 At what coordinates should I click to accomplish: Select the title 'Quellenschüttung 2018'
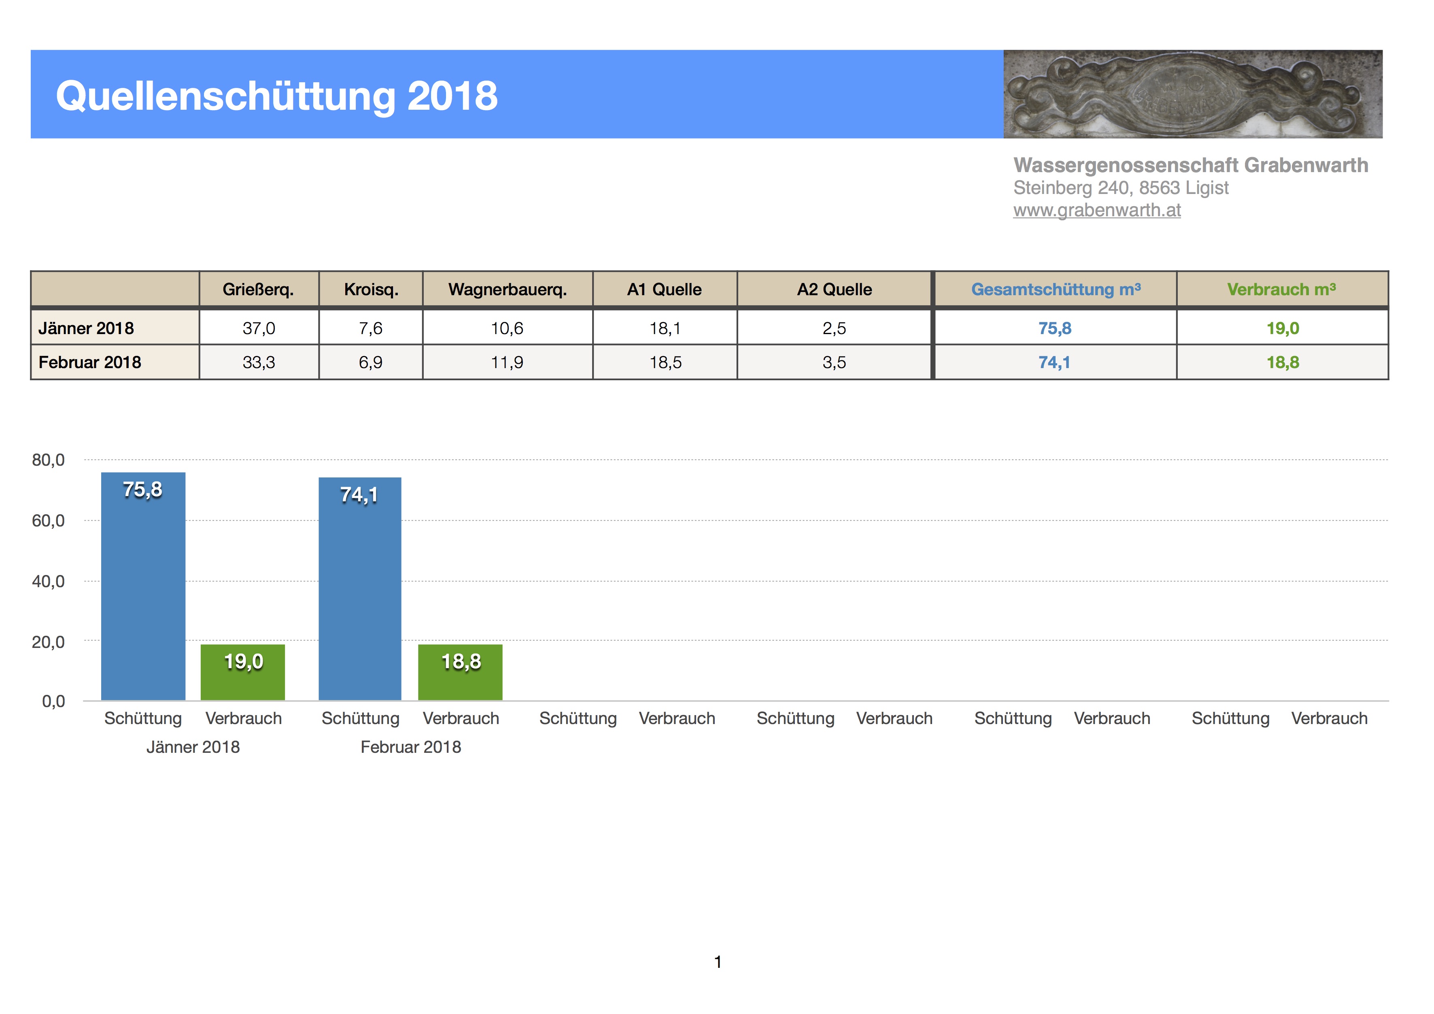[x=277, y=96]
